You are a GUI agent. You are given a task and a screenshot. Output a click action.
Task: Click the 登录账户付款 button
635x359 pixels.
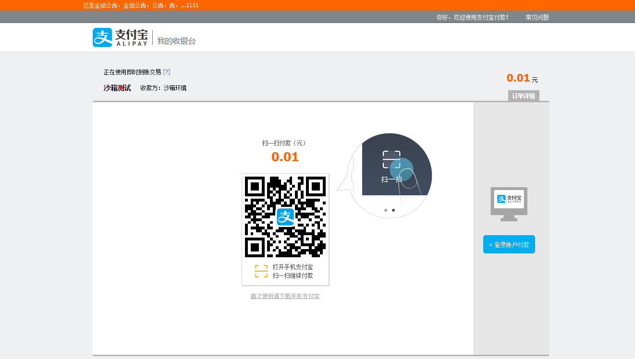(509, 244)
